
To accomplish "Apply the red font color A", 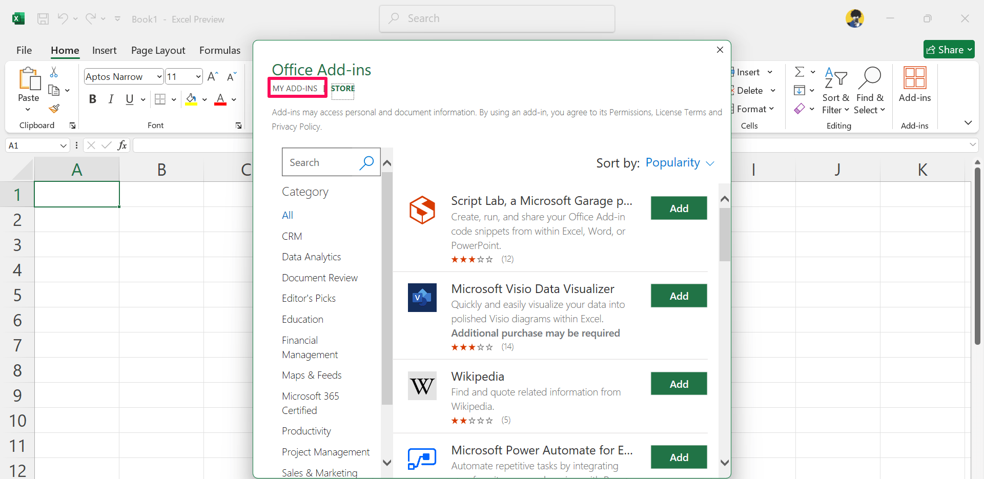I will coord(220,99).
